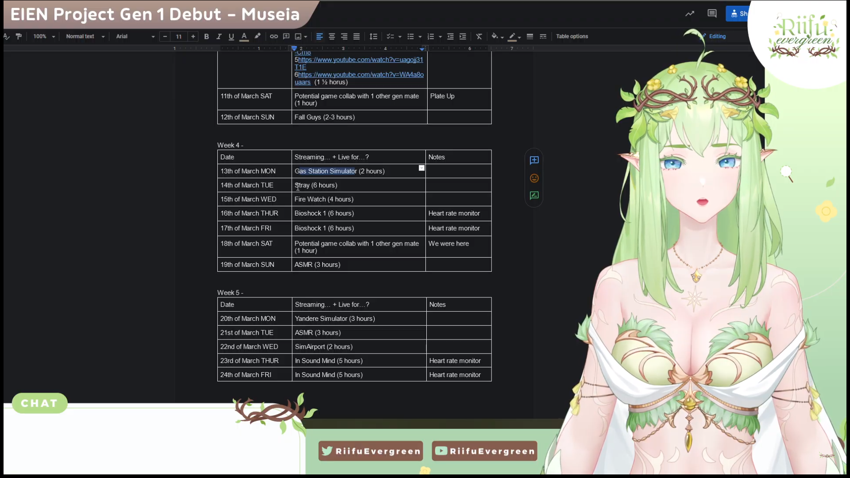Increase font size with plus button
The width and height of the screenshot is (850, 478).
point(193,36)
